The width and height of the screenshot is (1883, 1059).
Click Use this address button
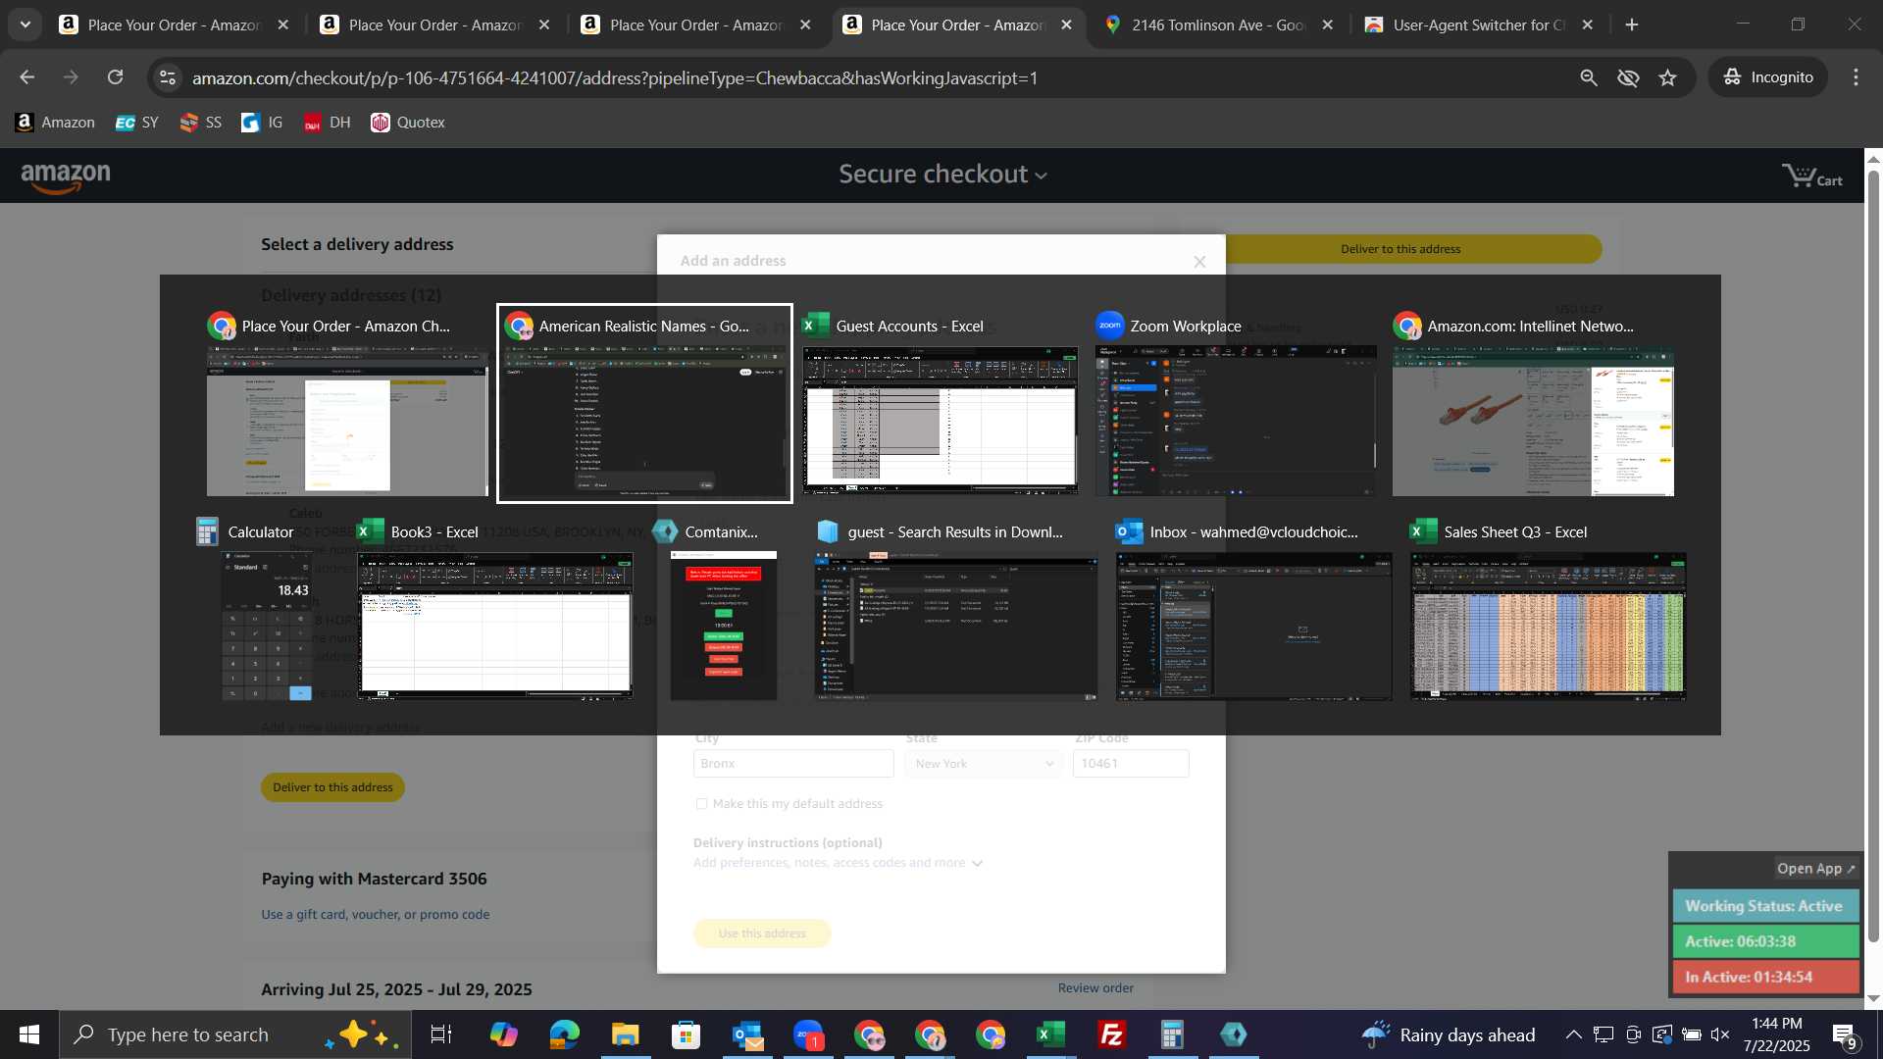762,933
